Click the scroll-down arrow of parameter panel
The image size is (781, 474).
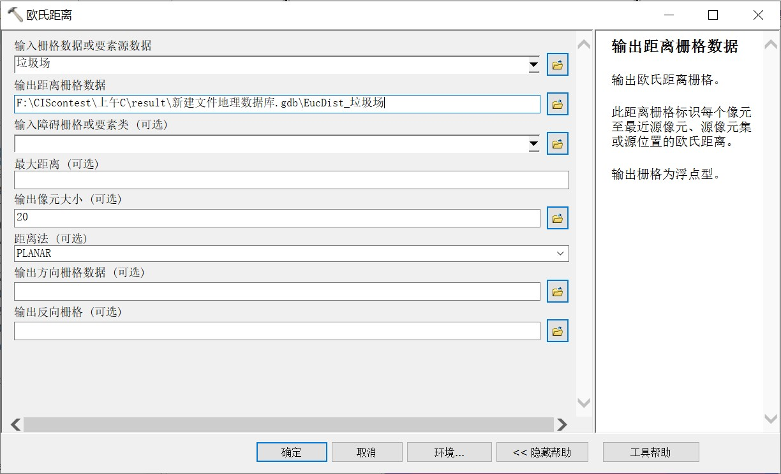(x=583, y=402)
